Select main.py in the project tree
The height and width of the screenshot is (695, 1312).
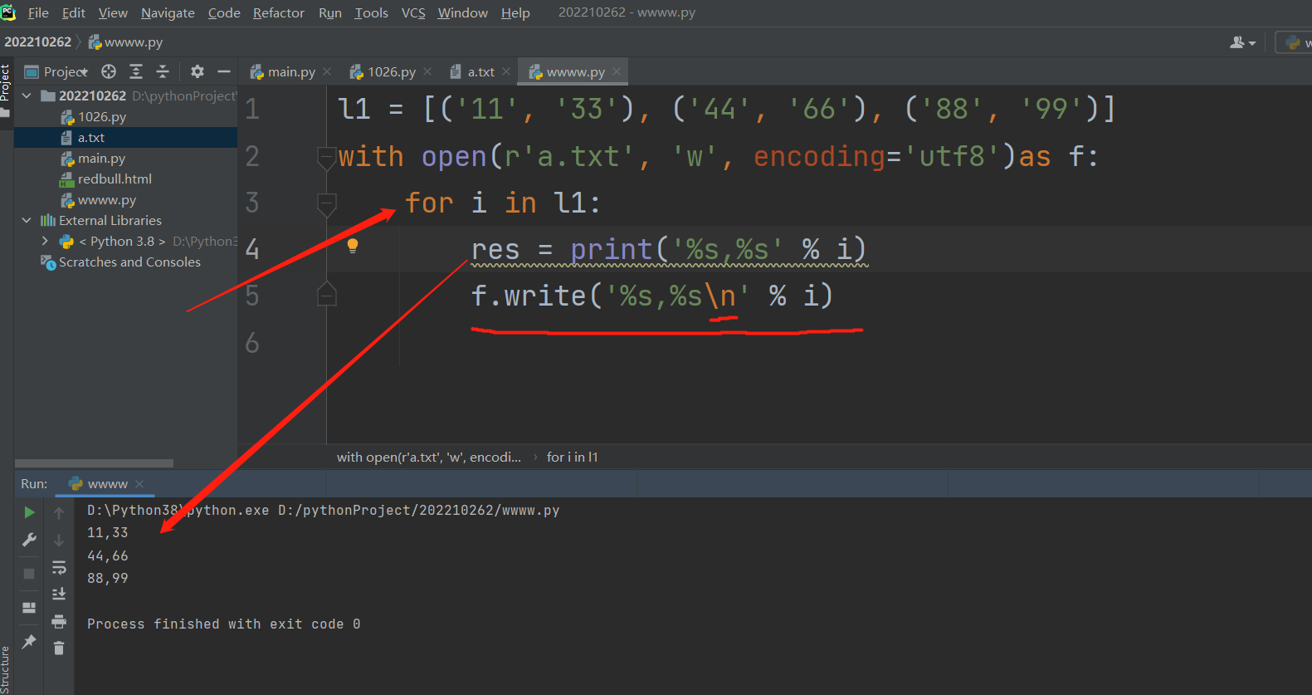coord(101,158)
